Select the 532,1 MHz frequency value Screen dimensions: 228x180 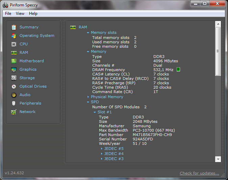pyautogui.click(x=163, y=70)
